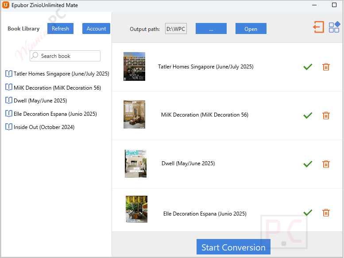The image size is (344, 258).
Task: Click Tatler Homes Singapore title in conversion list
Action: (206, 67)
